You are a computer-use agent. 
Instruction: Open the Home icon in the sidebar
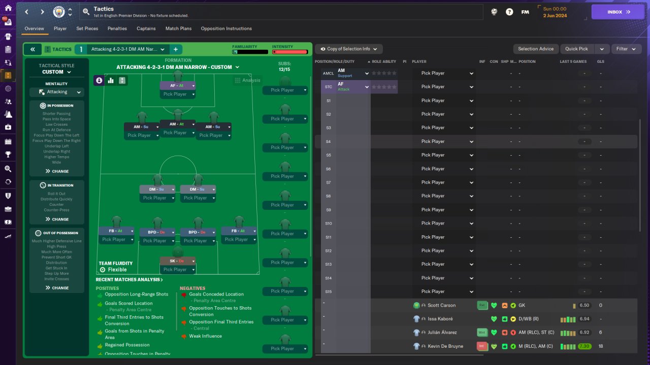coord(8,8)
